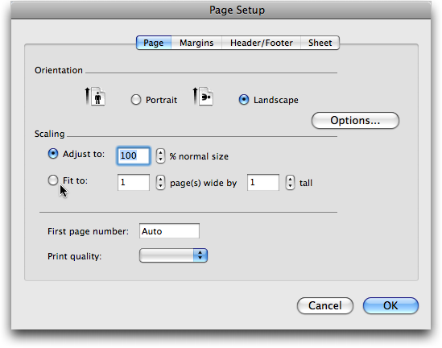This screenshot has width=442, height=348.
Task: Select the Portrait radio button
Action: (x=136, y=100)
